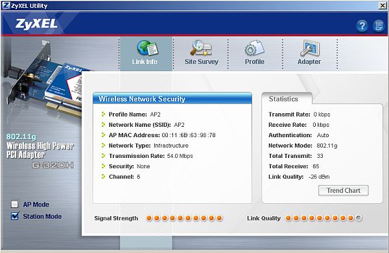This screenshot has width=389, height=253.
Task: Open the Profile gear icon
Action: click(254, 48)
